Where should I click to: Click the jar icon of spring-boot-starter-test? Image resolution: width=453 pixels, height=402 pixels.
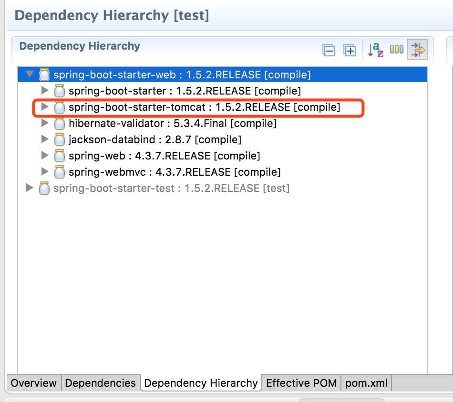[44, 188]
